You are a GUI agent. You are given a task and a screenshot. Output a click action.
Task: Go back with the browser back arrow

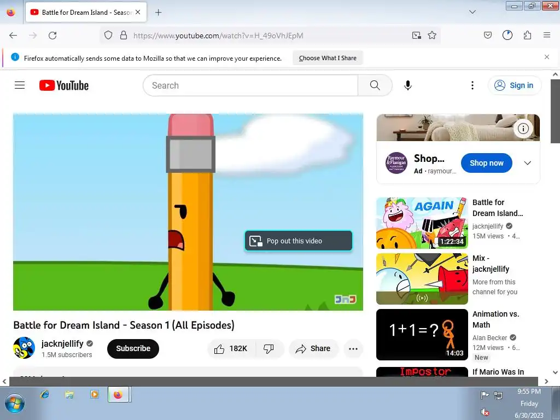tap(13, 36)
